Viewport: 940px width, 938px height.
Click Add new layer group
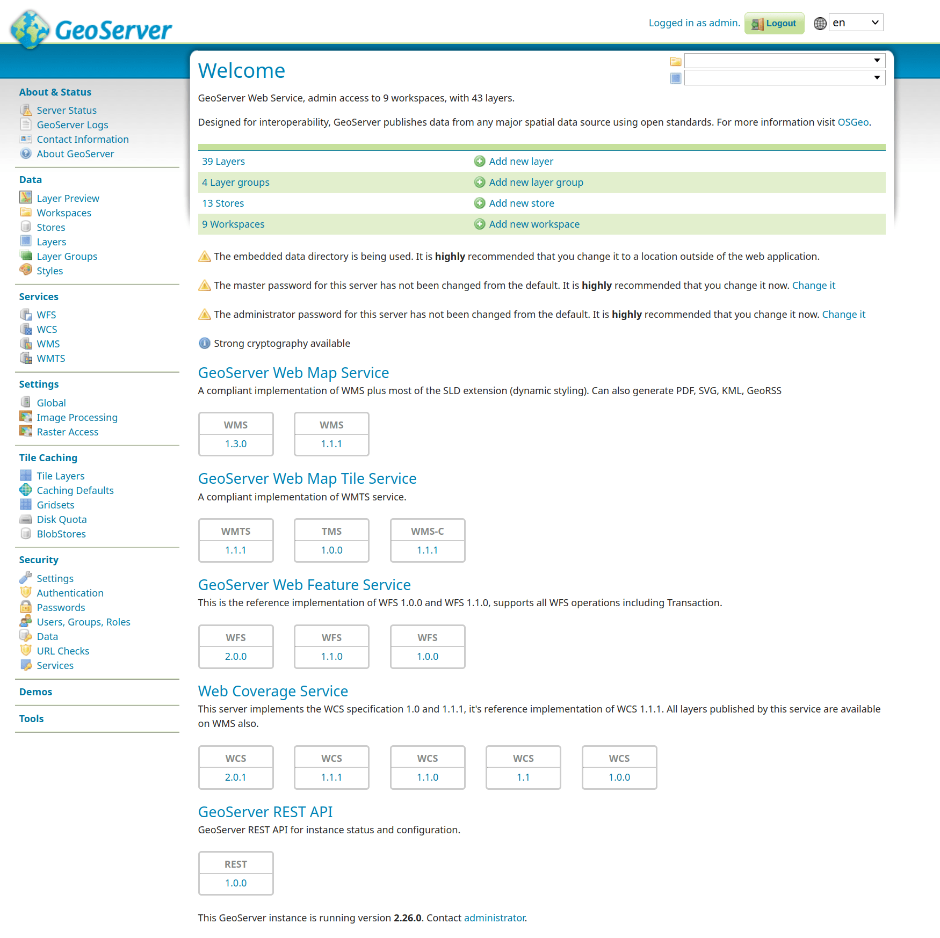click(x=536, y=182)
